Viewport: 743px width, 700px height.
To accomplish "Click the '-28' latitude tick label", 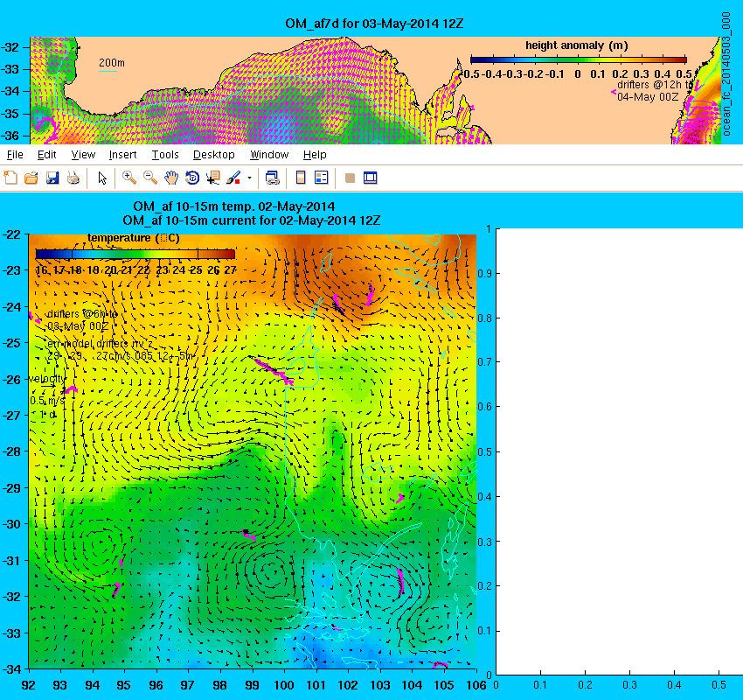I will click(x=11, y=451).
